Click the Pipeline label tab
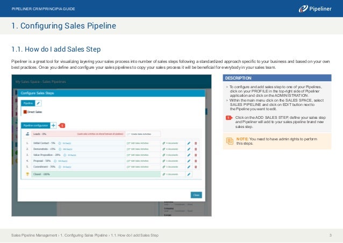343x243 pixels. (x=28, y=103)
